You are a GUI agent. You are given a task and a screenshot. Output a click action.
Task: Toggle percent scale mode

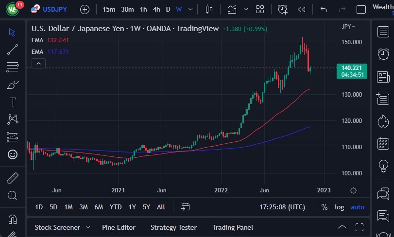click(x=324, y=207)
